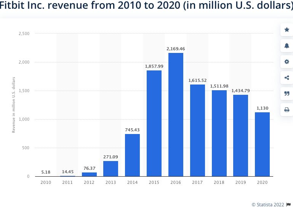Viewport: 293px width, 209px height.
Task: Click the value label '76.37'
Action: (x=89, y=168)
